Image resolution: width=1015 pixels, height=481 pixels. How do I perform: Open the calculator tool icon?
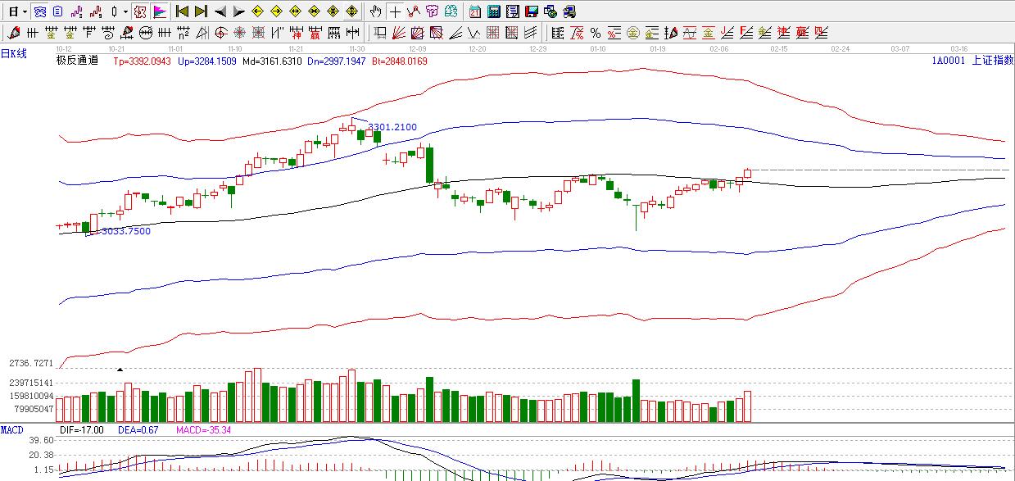[x=494, y=11]
